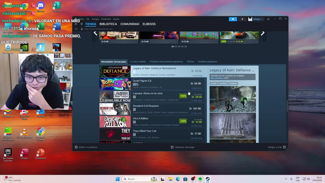Open the They Killed Your Cat listing
This screenshot has height=183, width=325.
(152, 134)
